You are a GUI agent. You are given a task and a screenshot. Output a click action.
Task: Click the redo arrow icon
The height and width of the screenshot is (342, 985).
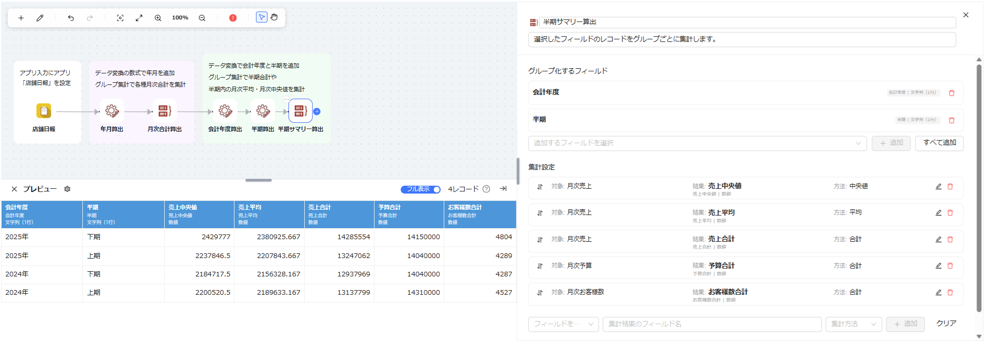[x=90, y=18]
